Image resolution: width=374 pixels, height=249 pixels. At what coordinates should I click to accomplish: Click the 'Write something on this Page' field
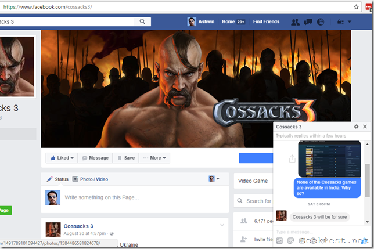tap(134, 197)
